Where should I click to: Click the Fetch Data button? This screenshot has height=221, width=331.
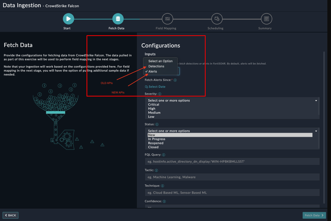(x=314, y=215)
